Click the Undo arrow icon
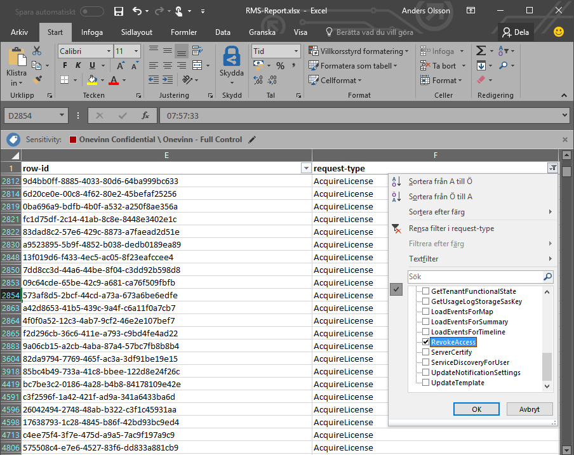The height and width of the screenshot is (455, 574). 138,11
